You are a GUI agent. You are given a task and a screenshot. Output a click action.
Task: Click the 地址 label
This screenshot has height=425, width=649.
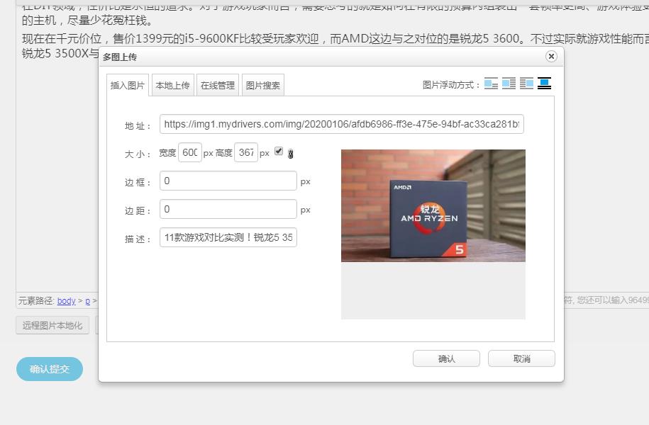(138, 125)
